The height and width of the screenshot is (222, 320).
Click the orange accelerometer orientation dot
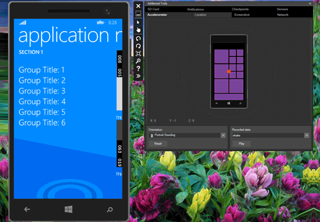pos(229,72)
